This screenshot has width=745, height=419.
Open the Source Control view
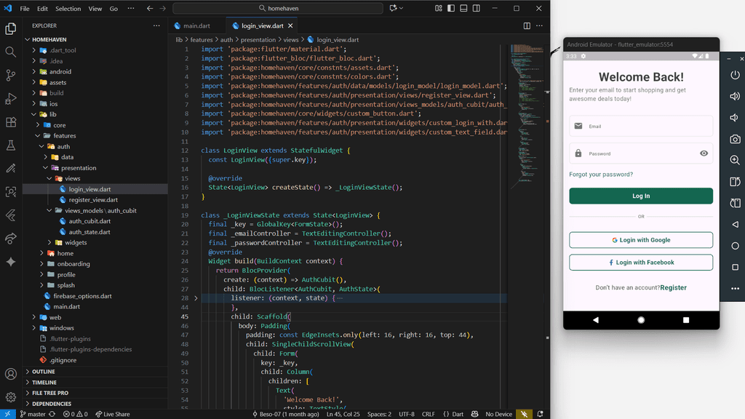11,75
